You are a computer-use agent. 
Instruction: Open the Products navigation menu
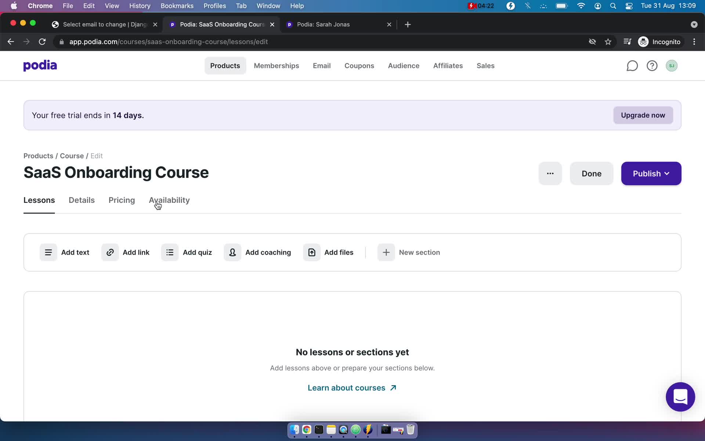(225, 65)
